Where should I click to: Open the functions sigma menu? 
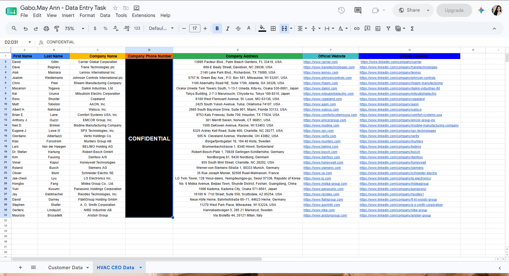[412, 29]
